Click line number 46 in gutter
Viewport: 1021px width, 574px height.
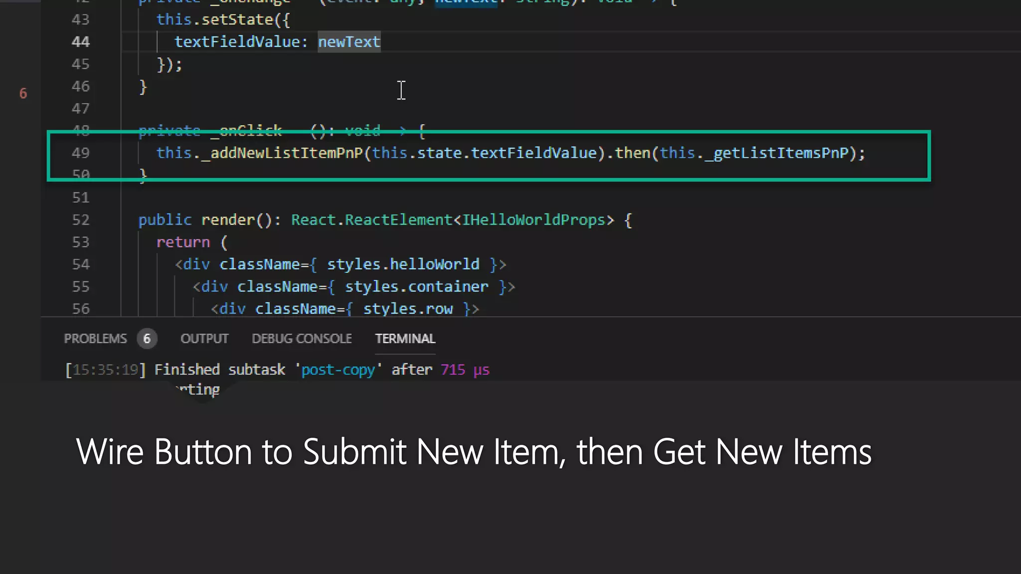pos(81,86)
